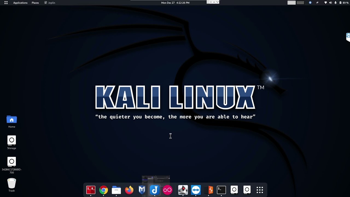Open the power manager tray icon

pyautogui.click(x=317, y=3)
